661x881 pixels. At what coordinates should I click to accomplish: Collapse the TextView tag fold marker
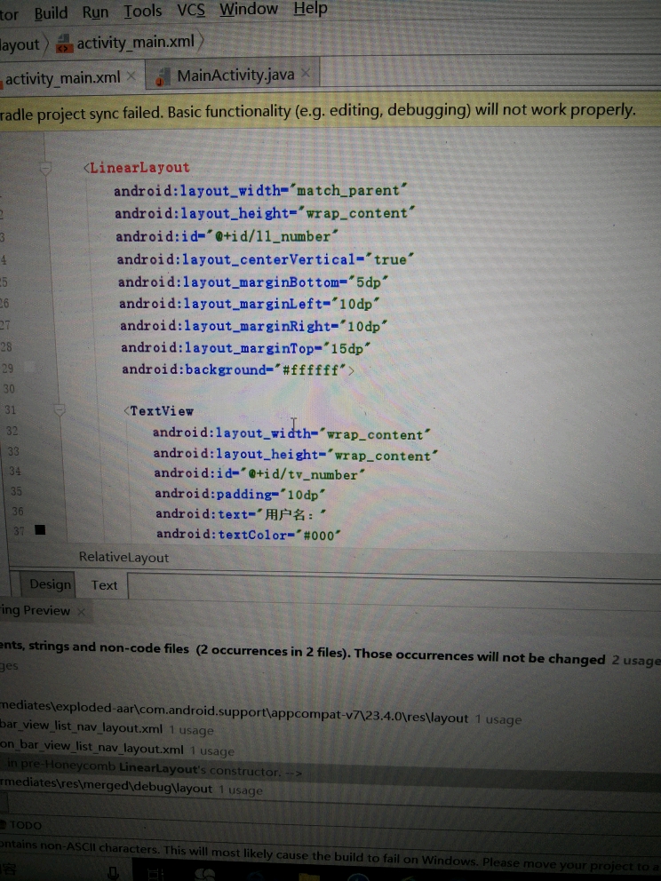coord(59,410)
